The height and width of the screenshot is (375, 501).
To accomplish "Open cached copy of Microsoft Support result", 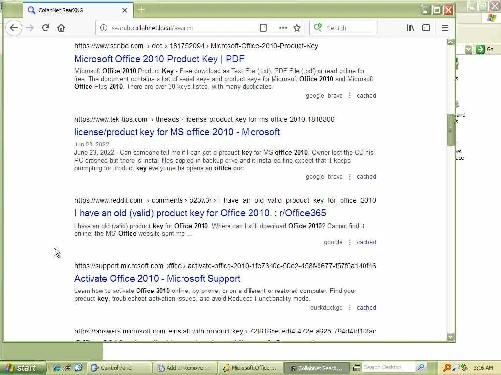I will pyautogui.click(x=366, y=308).
